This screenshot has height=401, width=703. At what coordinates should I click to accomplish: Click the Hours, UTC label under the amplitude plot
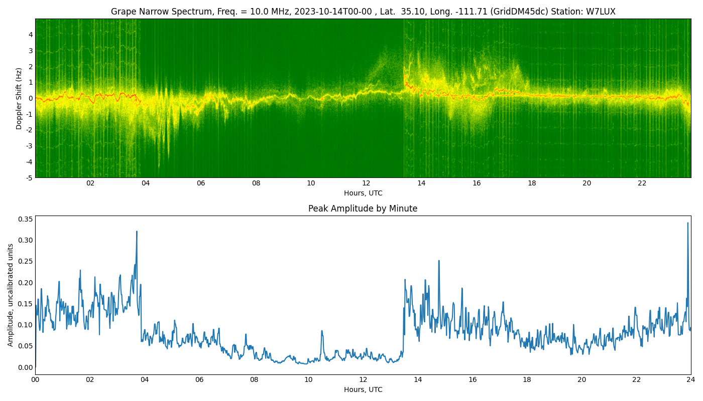pyautogui.click(x=363, y=389)
